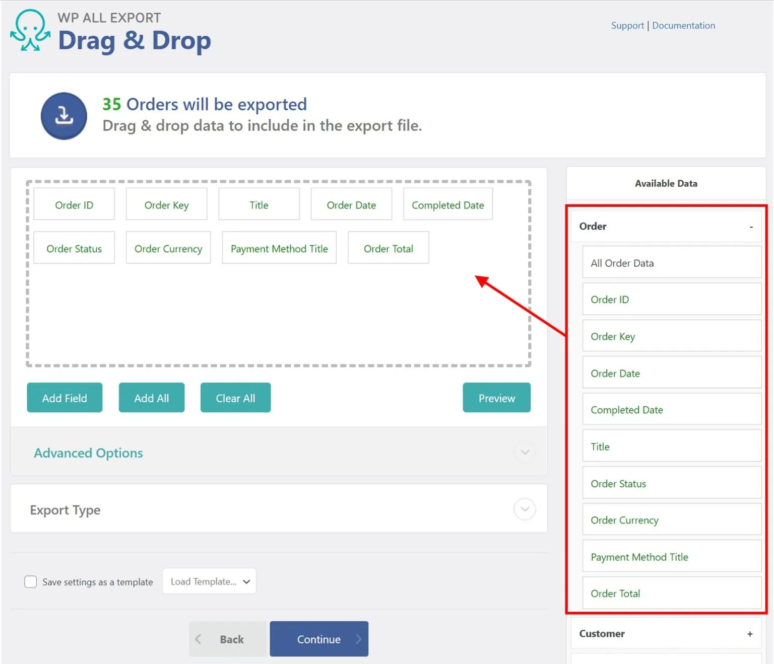Collapse the Order section using minus icon

(x=751, y=227)
